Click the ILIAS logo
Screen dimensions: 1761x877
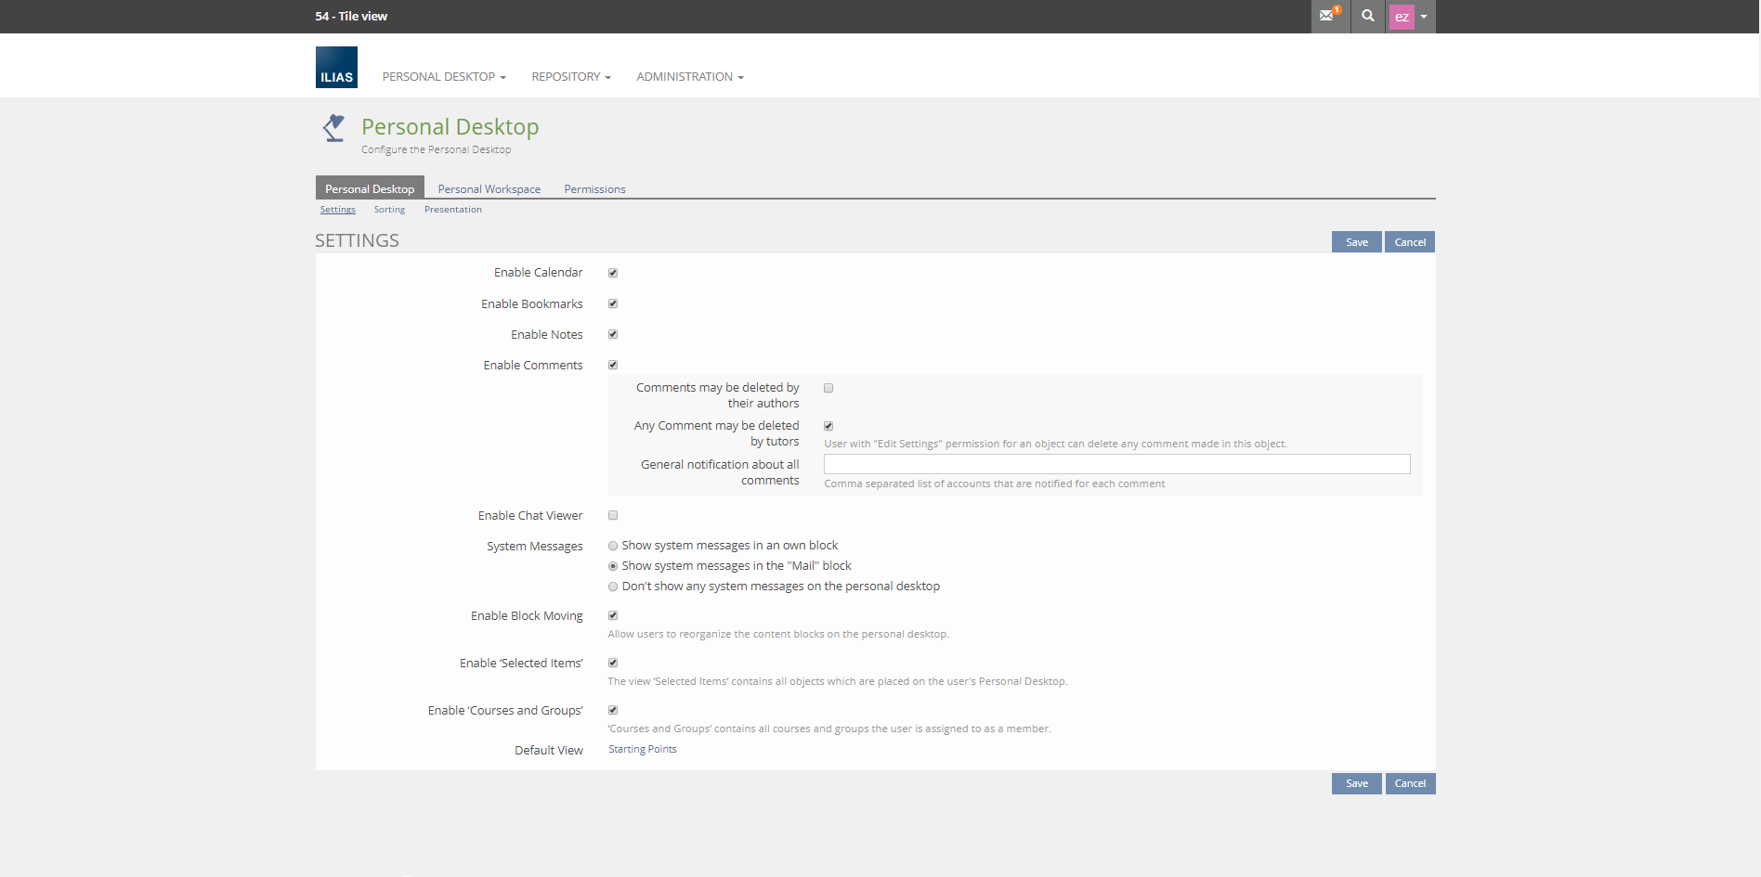tap(336, 68)
